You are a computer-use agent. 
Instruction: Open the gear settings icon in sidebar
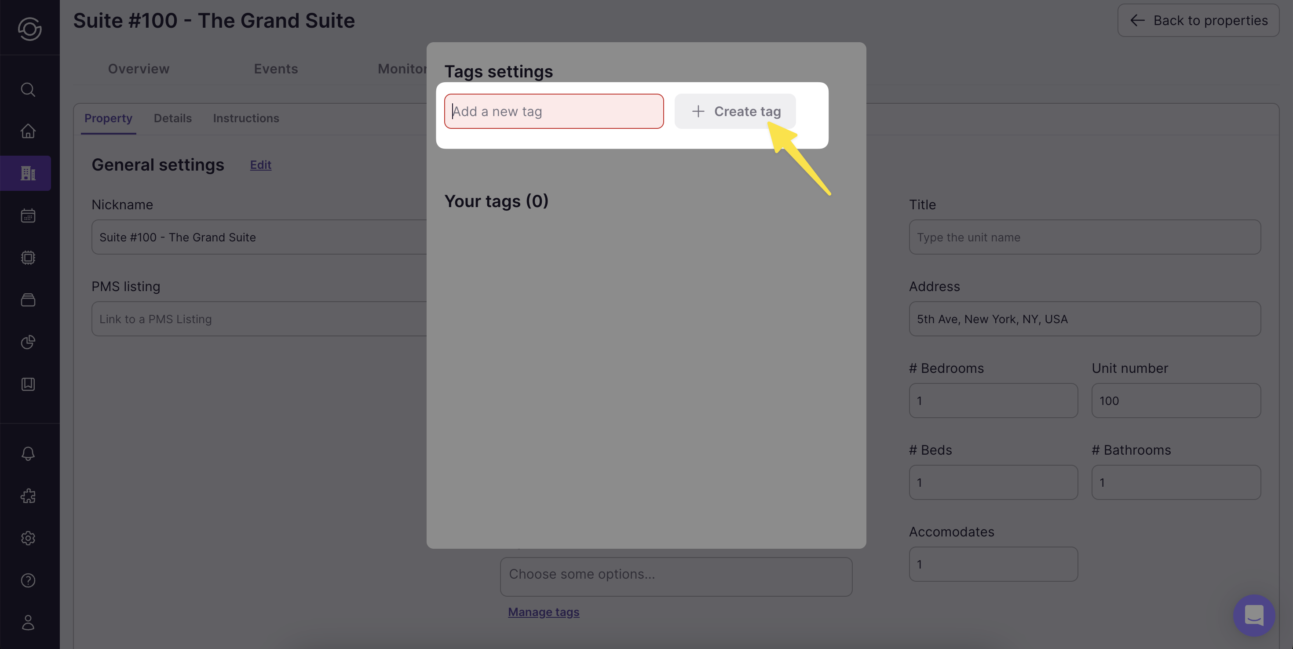28,538
